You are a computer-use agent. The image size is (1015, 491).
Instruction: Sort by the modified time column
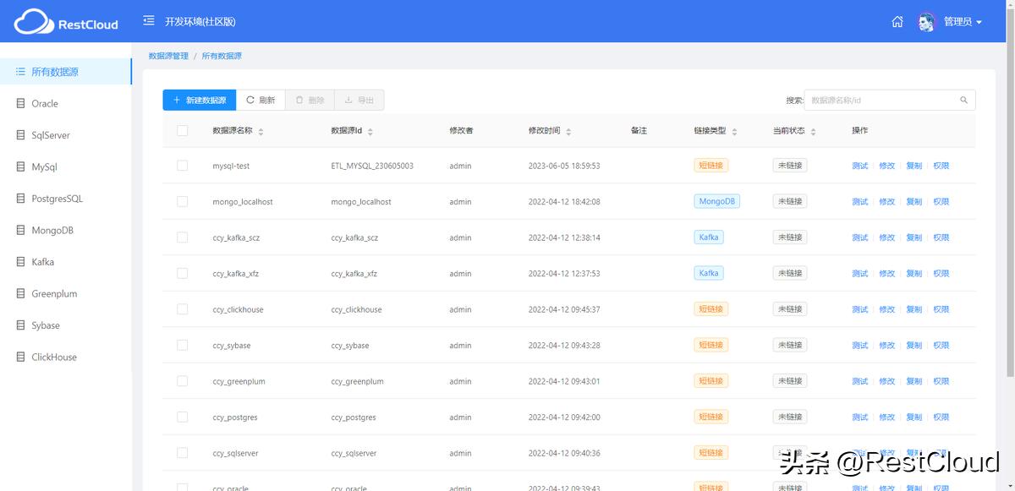(568, 132)
